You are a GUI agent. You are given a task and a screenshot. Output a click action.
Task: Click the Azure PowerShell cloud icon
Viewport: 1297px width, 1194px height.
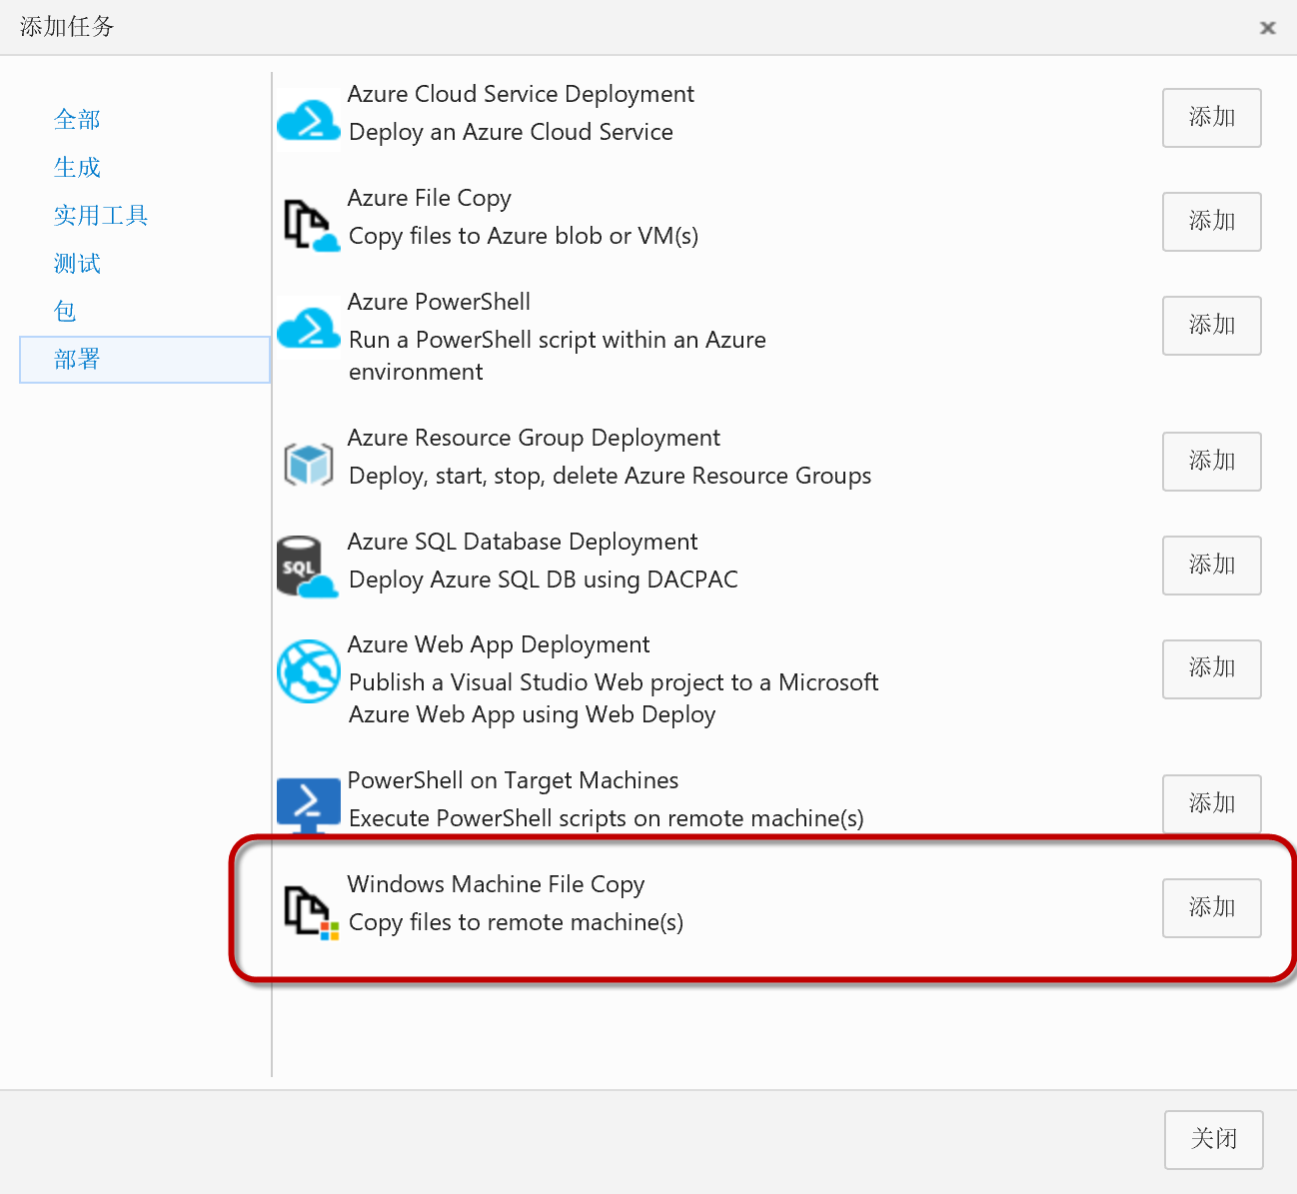coord(308,328)
